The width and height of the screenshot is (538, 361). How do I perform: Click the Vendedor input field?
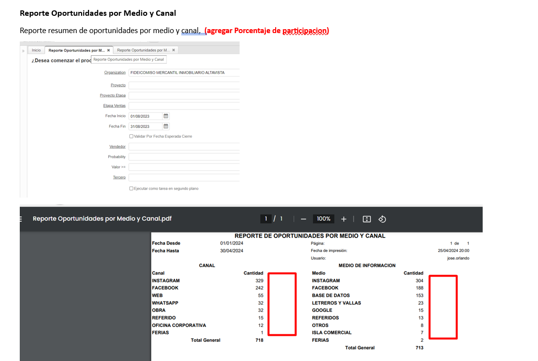(x=184, y=147)
